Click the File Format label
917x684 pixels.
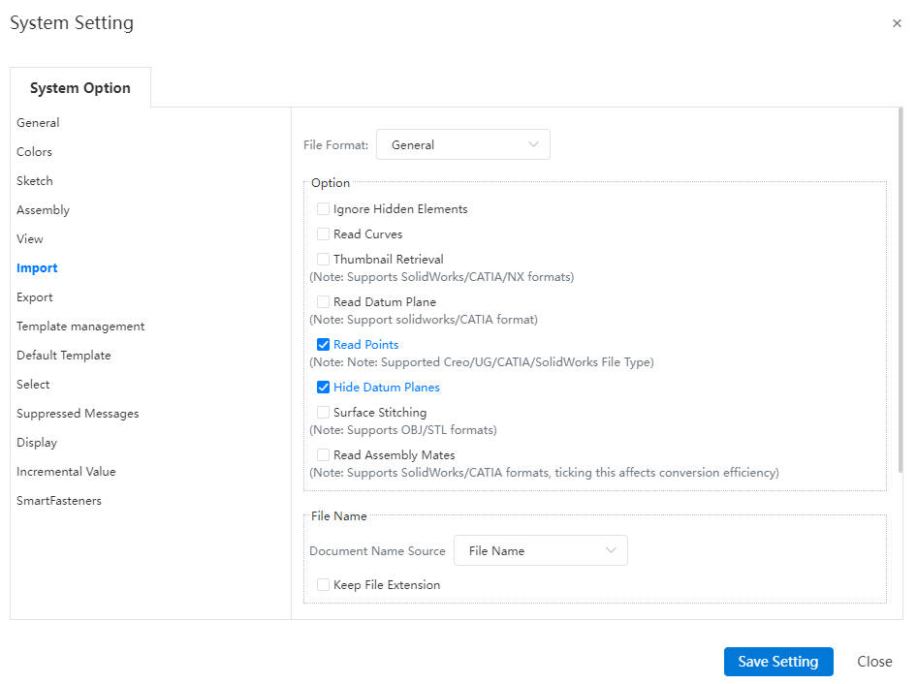point(335,145)
